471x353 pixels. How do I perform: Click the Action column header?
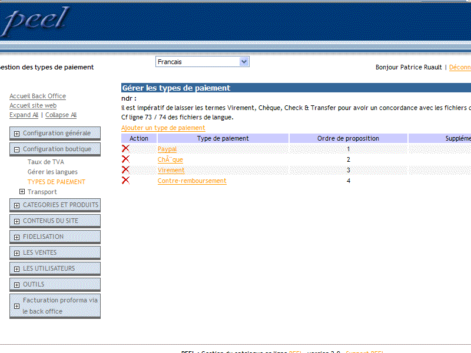coord(139,138)
